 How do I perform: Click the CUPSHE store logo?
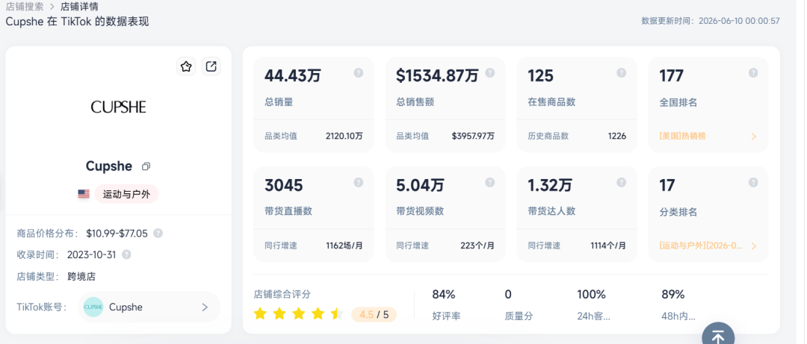(118, 107)
